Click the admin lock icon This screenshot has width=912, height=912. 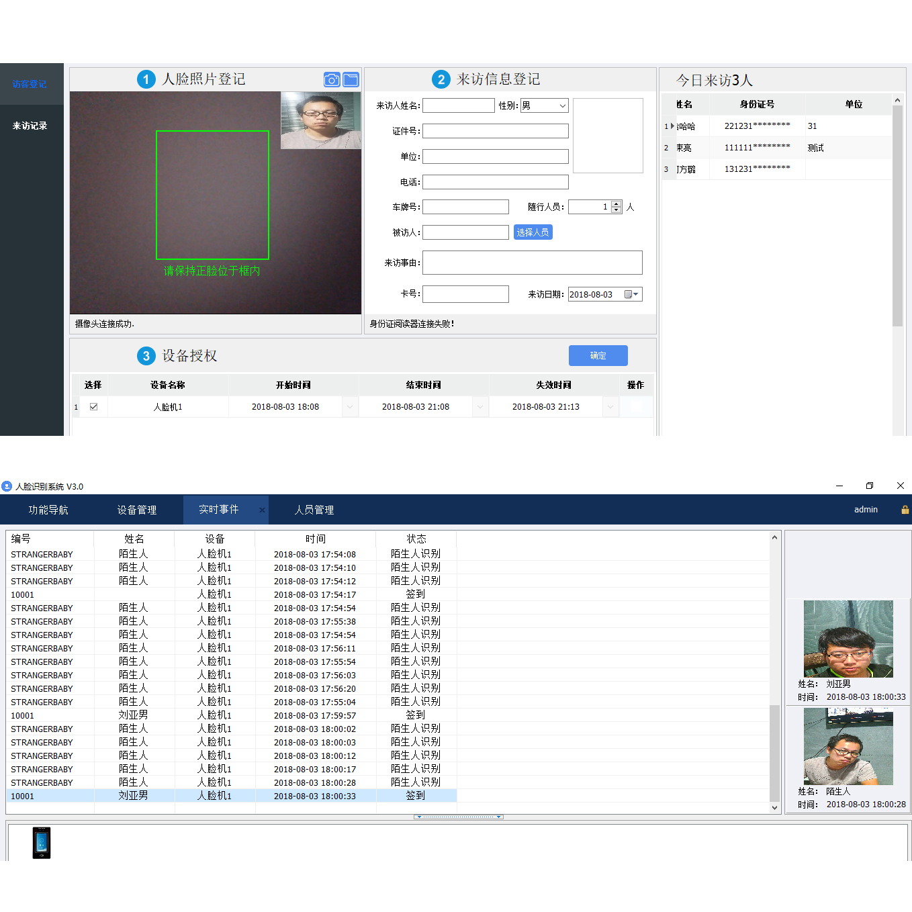905,510
